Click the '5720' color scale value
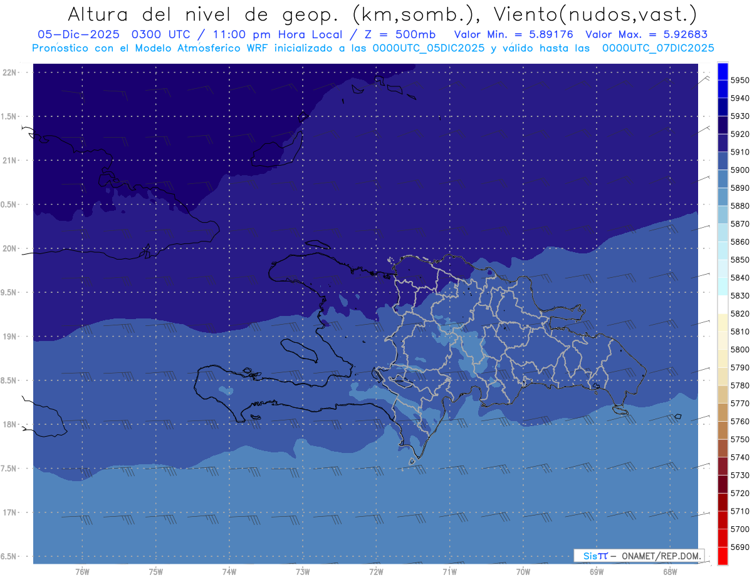Screen dimensions: 752x580 pos(739,493)
